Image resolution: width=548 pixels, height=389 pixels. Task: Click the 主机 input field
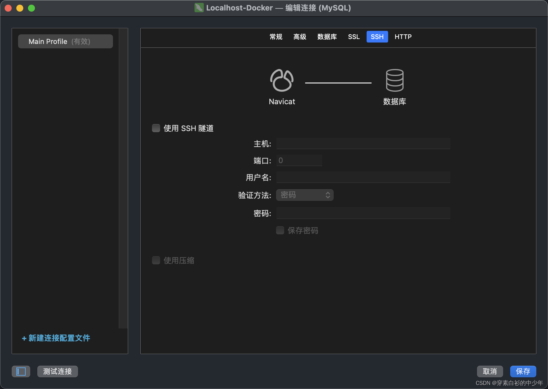click(363, 144)
